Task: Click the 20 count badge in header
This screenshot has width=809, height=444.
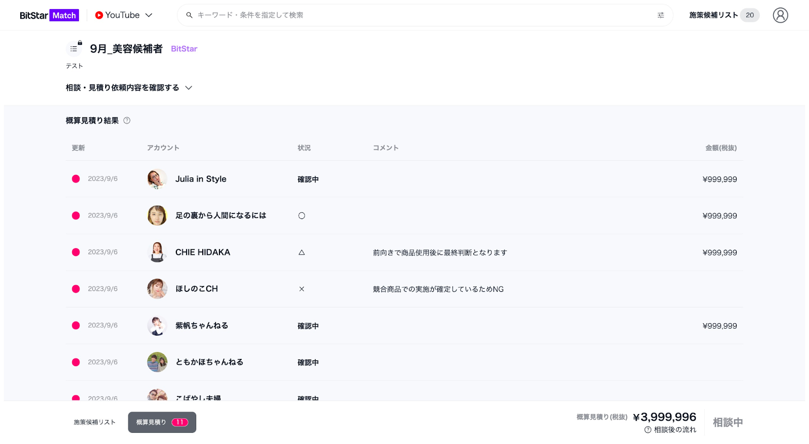Action: (x=750, y=15)
